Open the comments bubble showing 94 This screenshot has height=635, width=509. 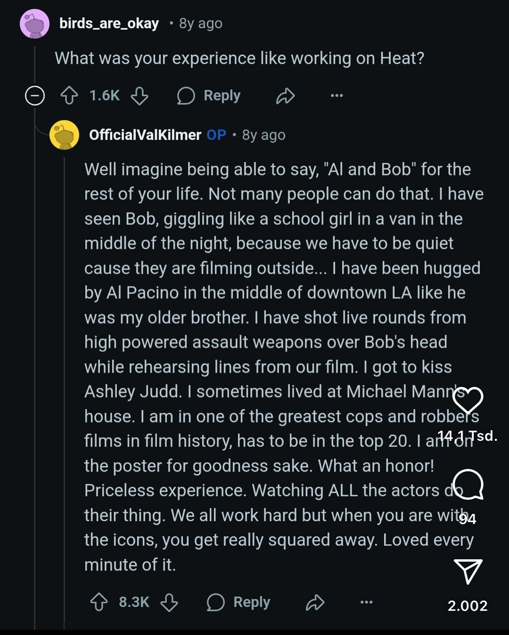click(x=468, y=485)
